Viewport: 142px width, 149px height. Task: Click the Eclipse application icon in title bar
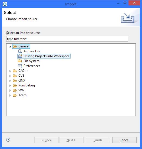5,4
